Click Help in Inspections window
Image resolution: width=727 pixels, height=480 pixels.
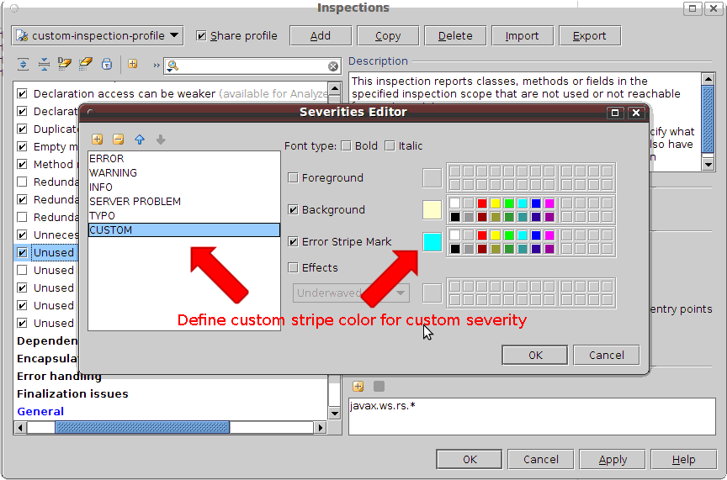tap(684, 460)
